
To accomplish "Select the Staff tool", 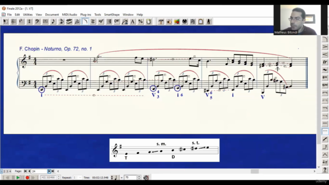I will (x=13, y=22).
